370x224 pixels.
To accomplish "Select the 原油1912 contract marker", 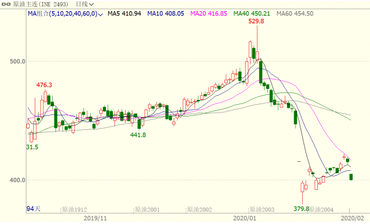I will (x=74, y=209).
